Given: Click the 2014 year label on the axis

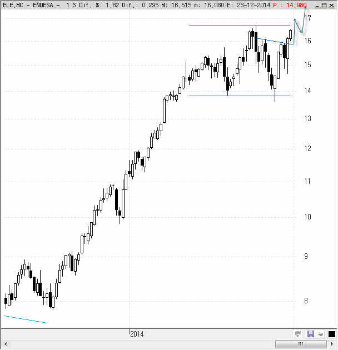Looking at the screenshot, I should coord(137,334).
